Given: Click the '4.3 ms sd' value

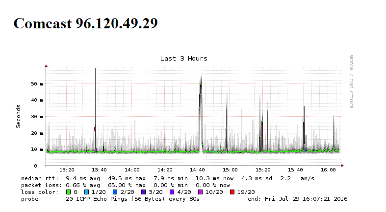Looking at the screenshot, I should [x=257, y=178].
